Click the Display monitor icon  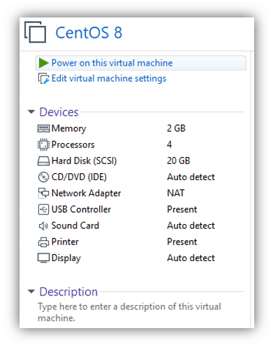[43, 258]
